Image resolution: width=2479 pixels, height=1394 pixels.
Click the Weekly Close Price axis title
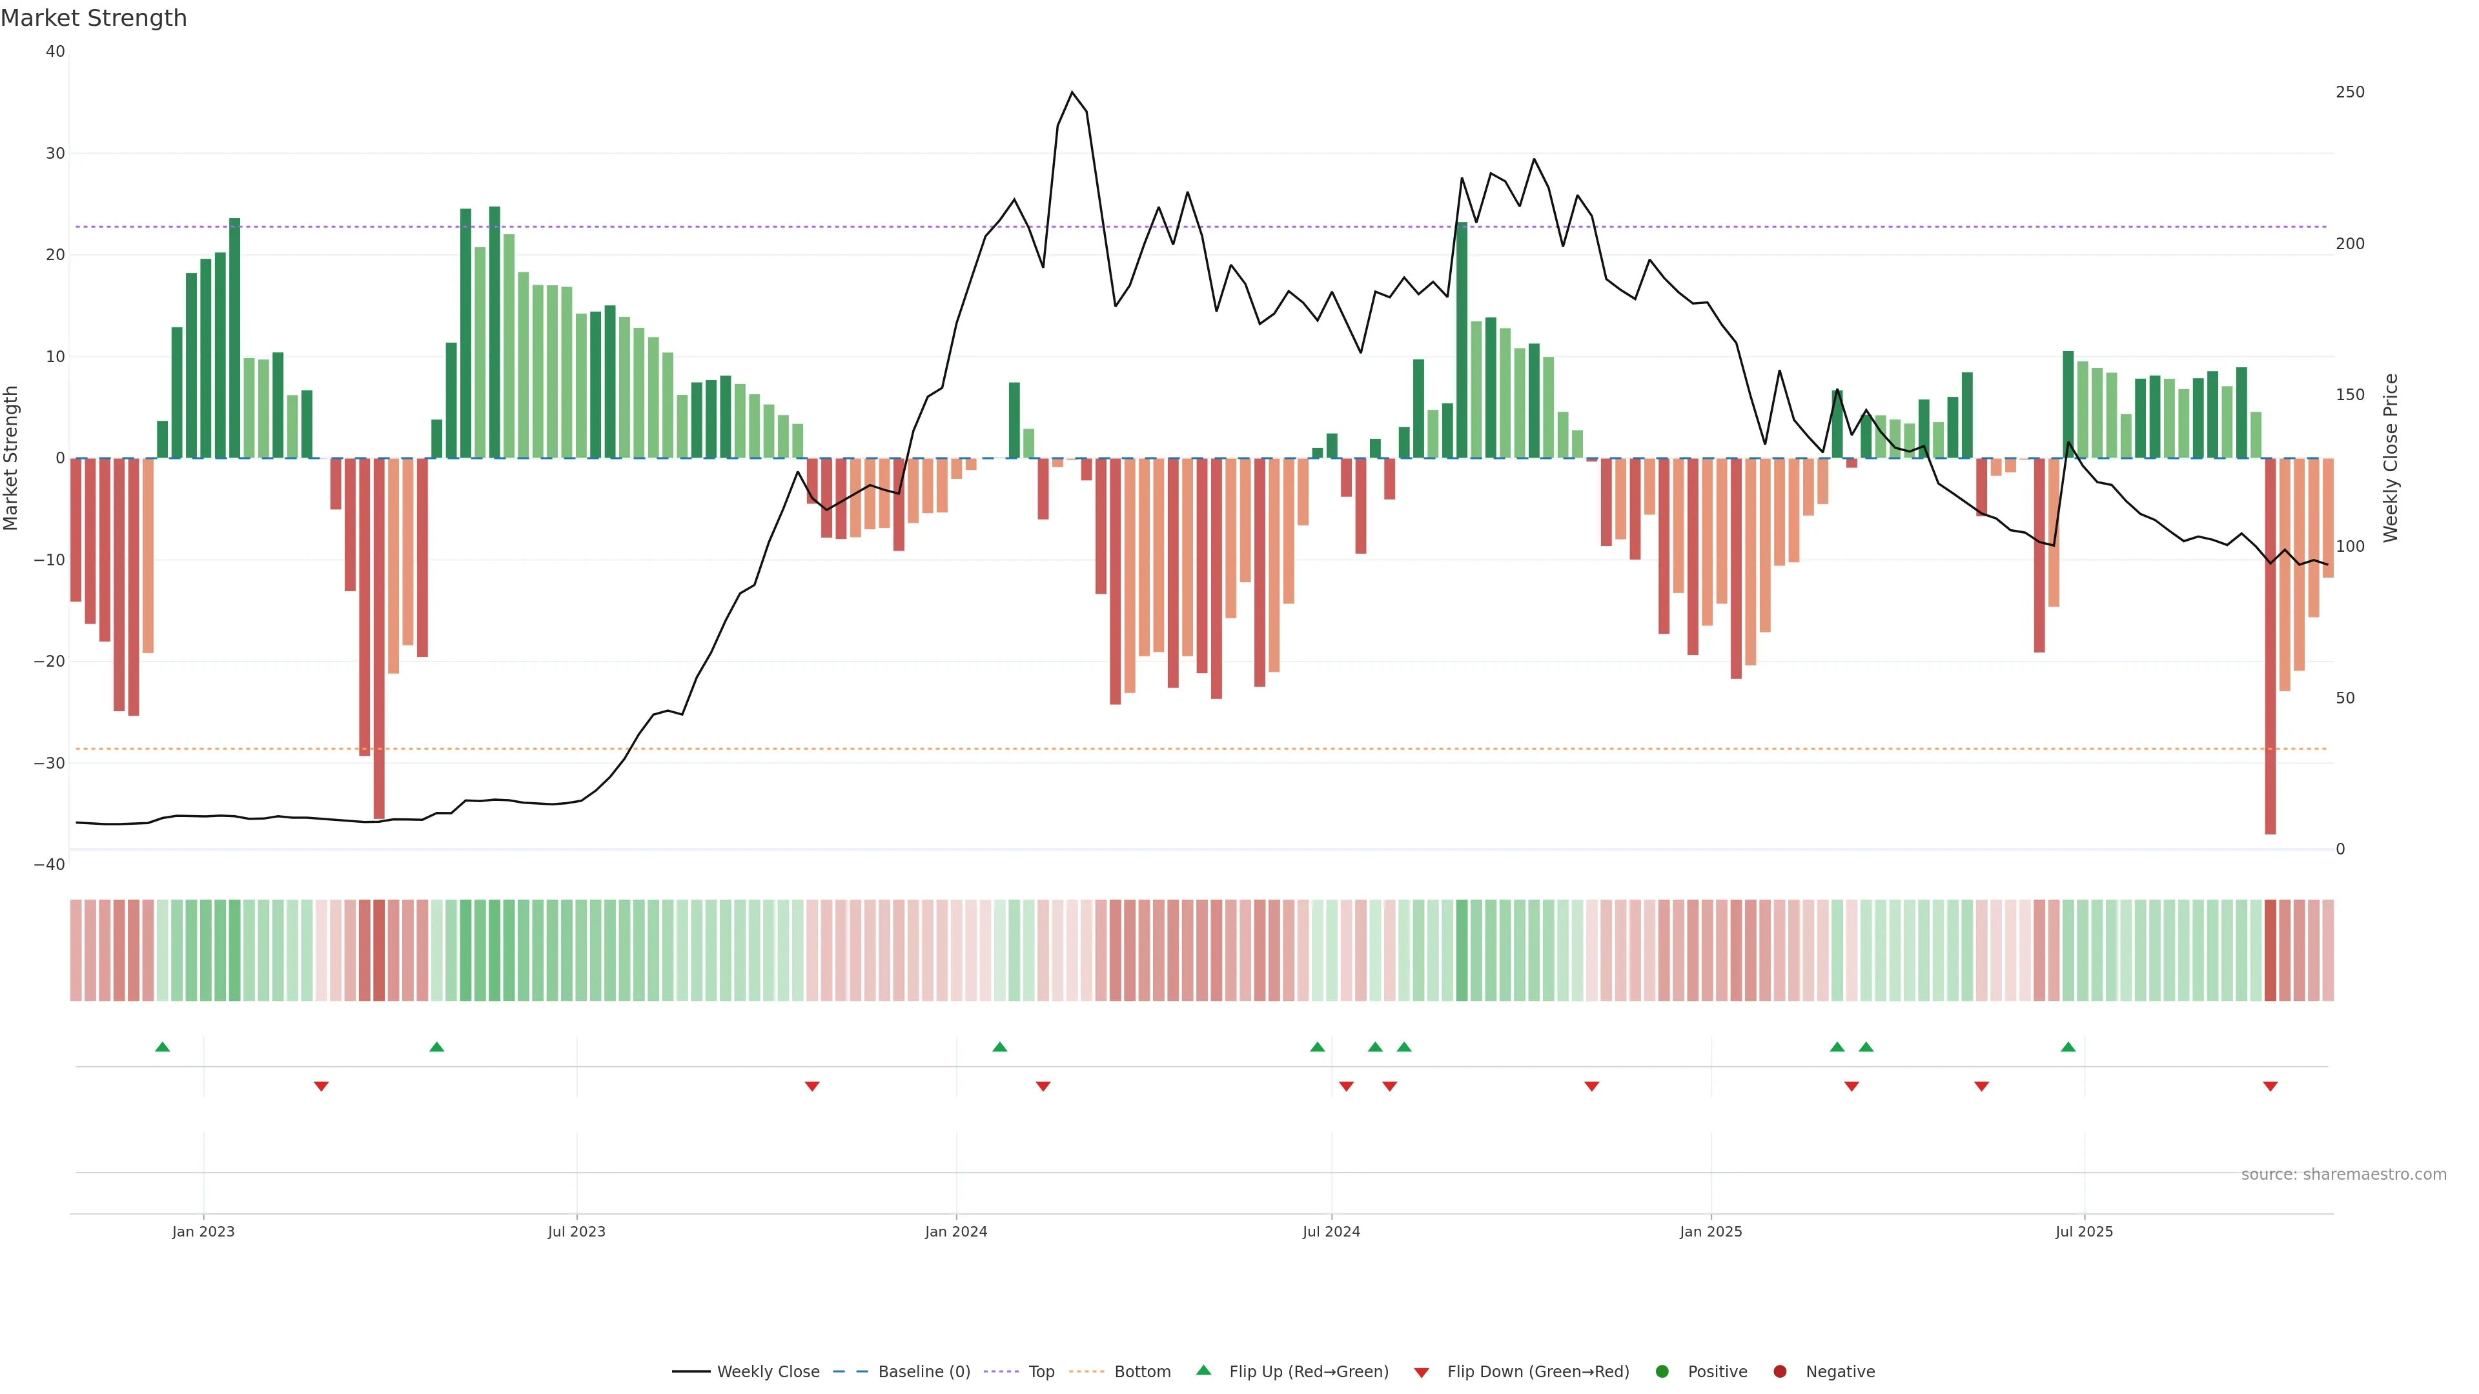[2391, 458]
